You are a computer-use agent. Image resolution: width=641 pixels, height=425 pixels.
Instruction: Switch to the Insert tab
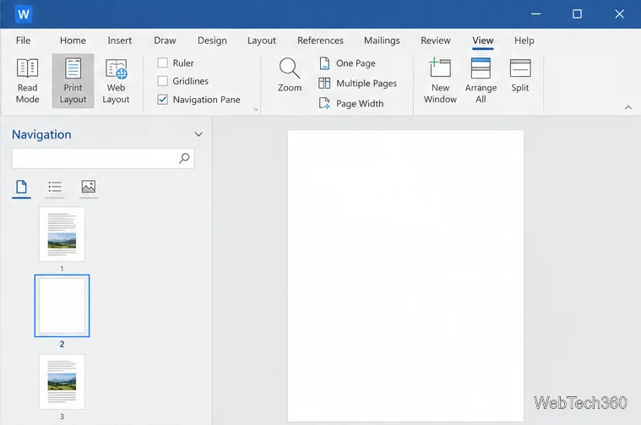[119, 41]
